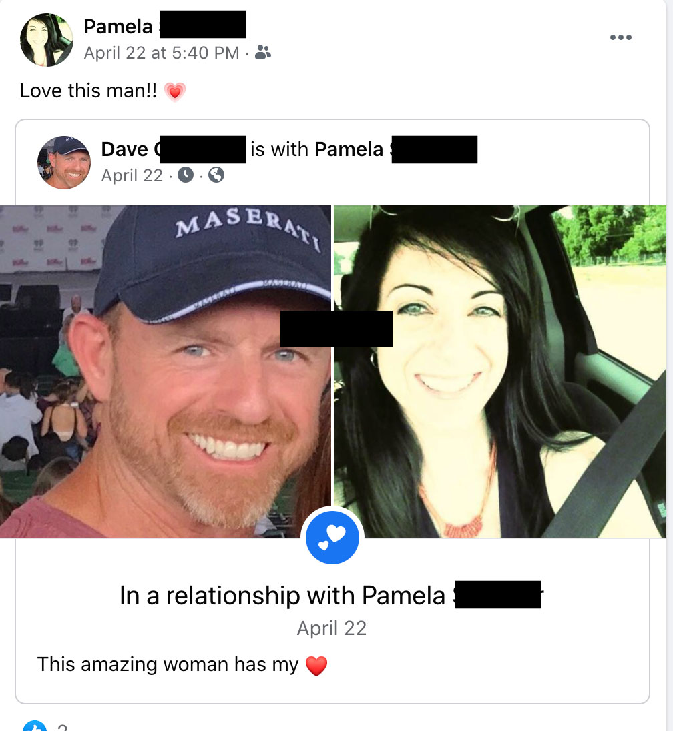
Task: Open the photo of woman in car
Action: pyautogui.click(x=500, y=371)
